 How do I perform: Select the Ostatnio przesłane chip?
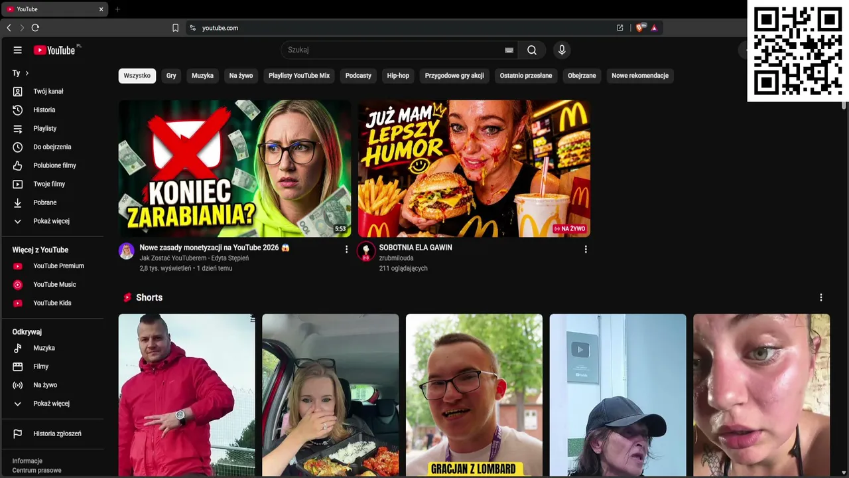click(x=526, y=76)
